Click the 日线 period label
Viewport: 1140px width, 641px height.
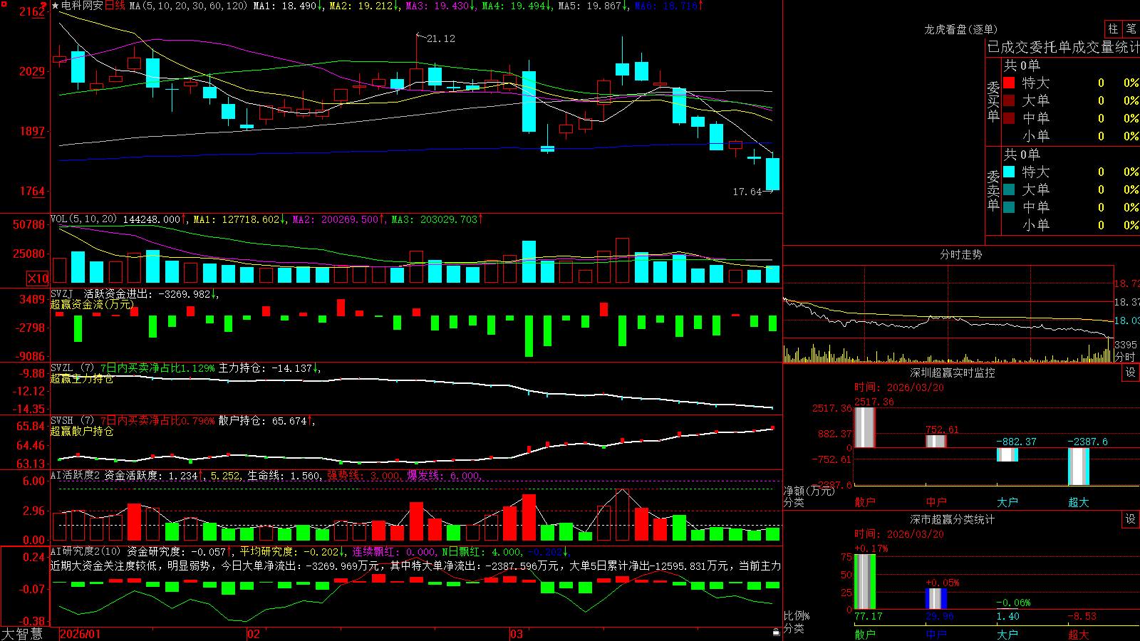click(x=115, y=6)
